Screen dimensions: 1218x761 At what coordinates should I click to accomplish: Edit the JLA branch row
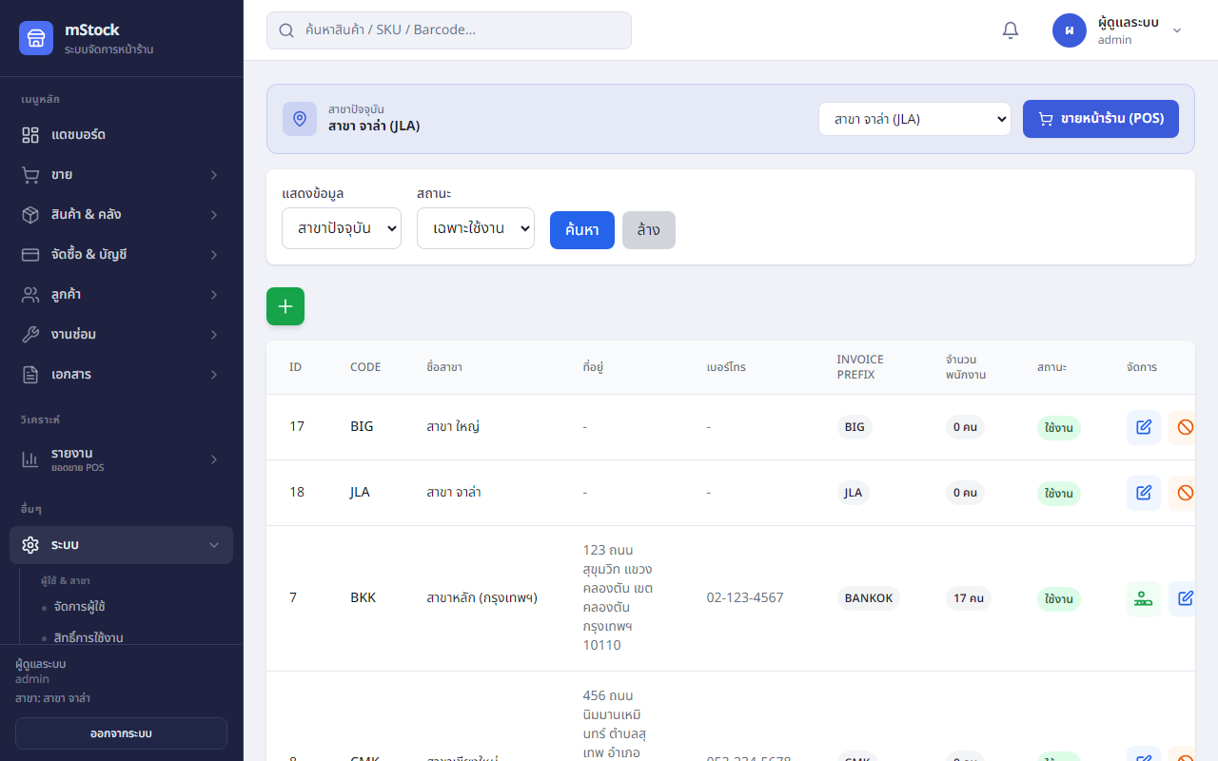[x=1144, y=493]
